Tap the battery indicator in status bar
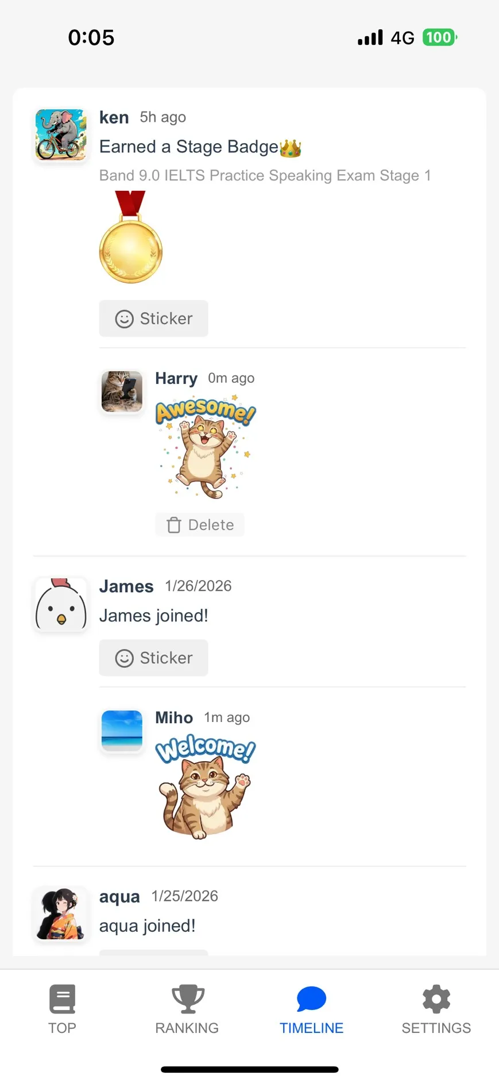 pos(439,37)
